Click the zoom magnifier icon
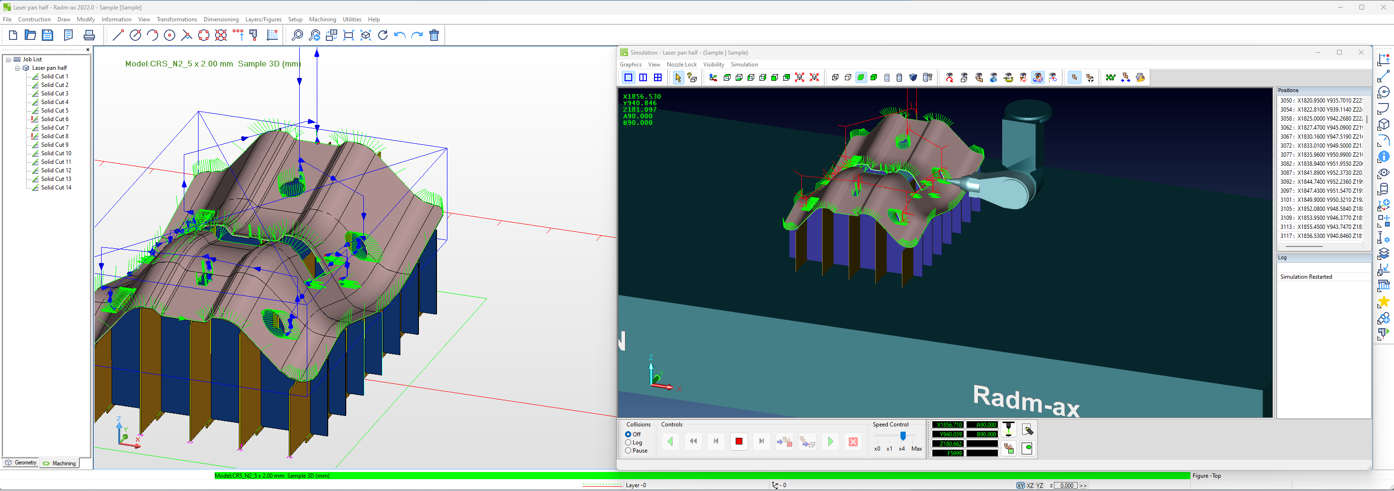The height and width of the screenshot is (491, 1394). (x=297, y=36)
